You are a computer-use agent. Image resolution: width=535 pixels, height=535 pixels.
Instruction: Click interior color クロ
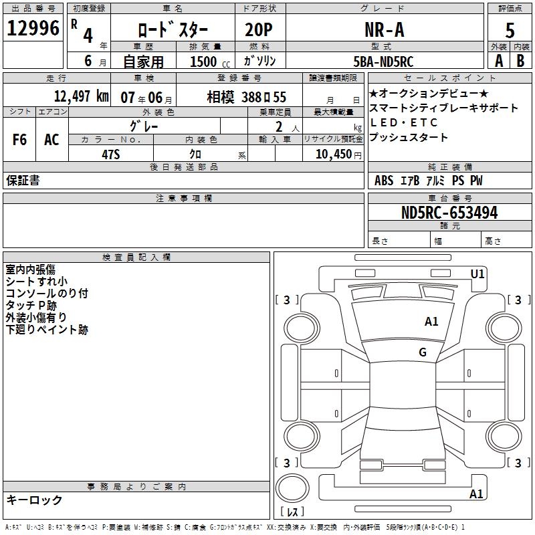click(x=195, y=154)
